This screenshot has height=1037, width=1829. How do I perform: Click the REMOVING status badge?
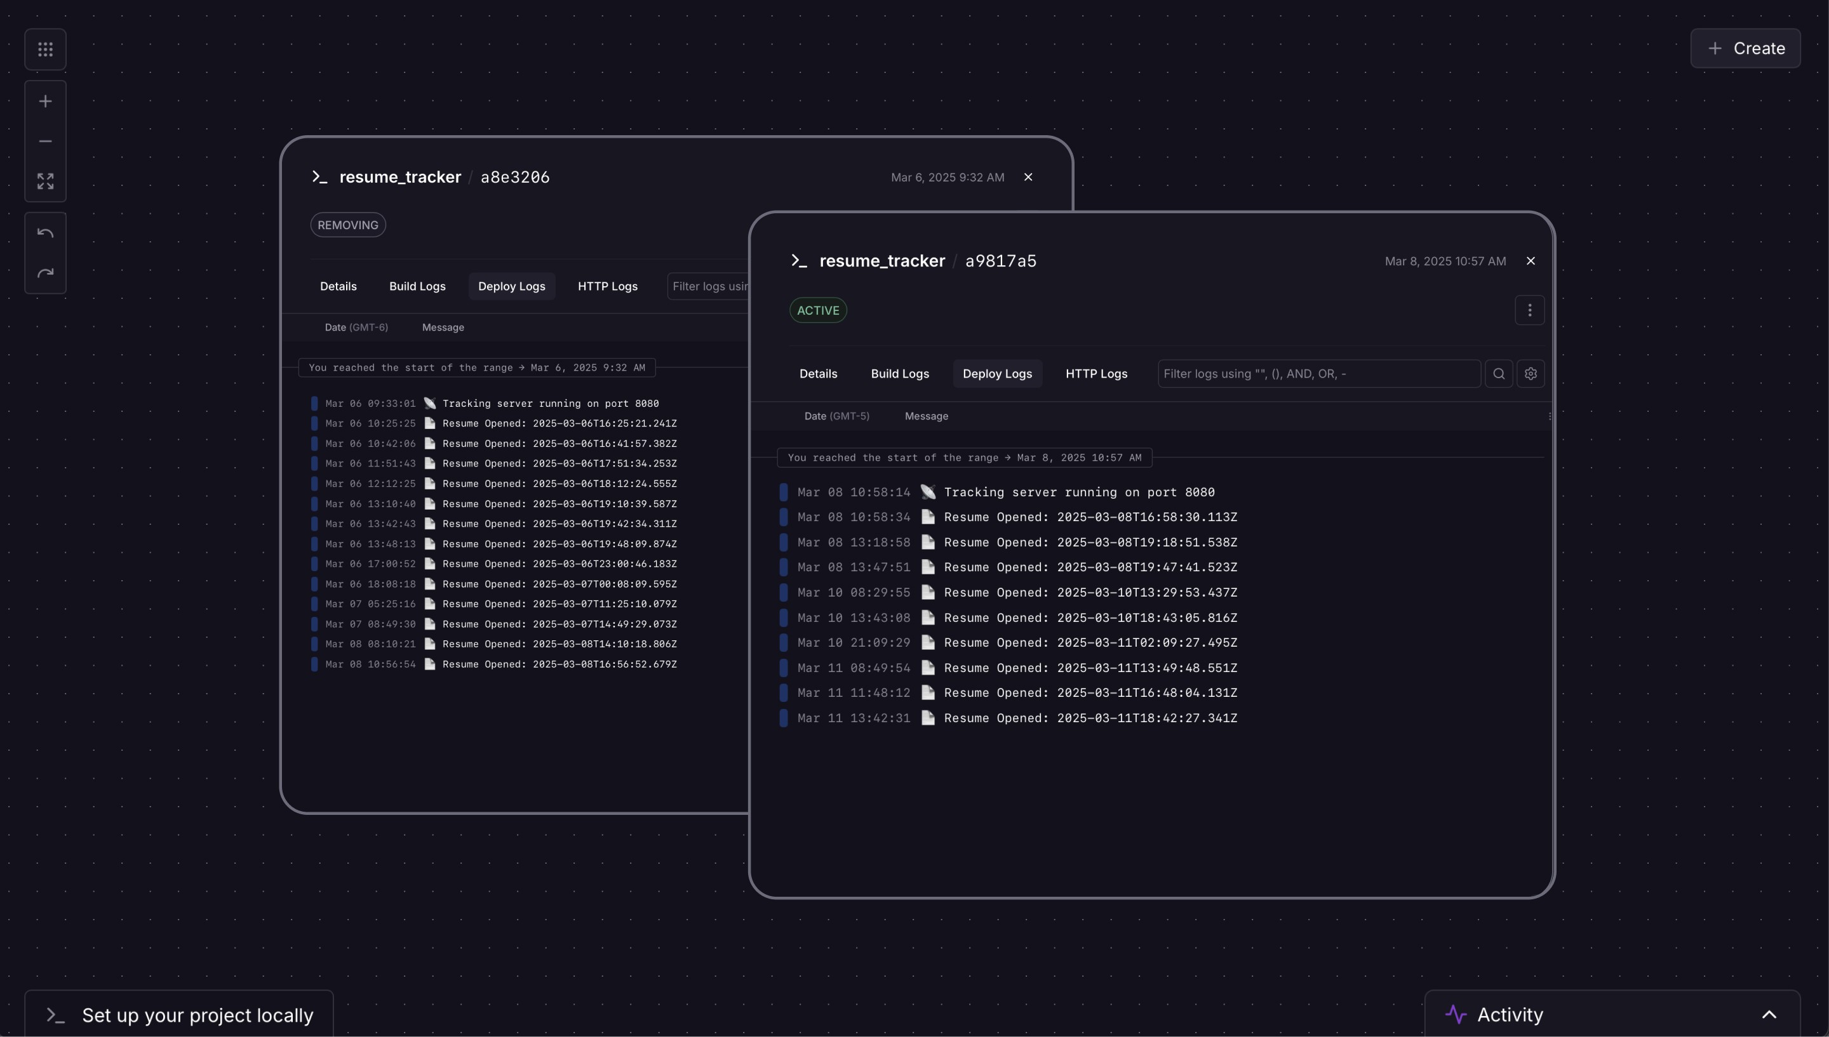coord(348,225)
